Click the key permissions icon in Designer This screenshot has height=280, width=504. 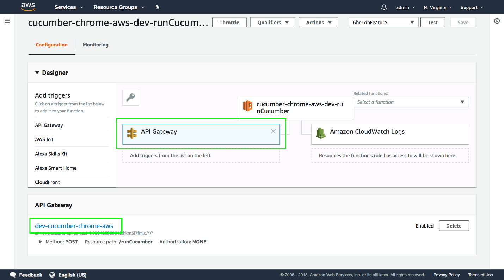pyautogui.click(x=130, y=98)
